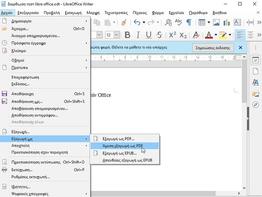
Task: Open the Μορφή menu
Action: click(x=93, y=13)
